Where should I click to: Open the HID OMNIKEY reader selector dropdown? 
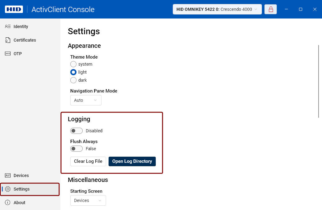click(217, 9)
